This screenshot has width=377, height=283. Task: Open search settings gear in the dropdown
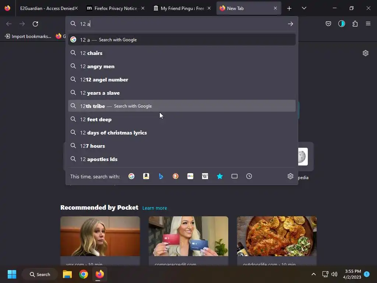[290, 176]
